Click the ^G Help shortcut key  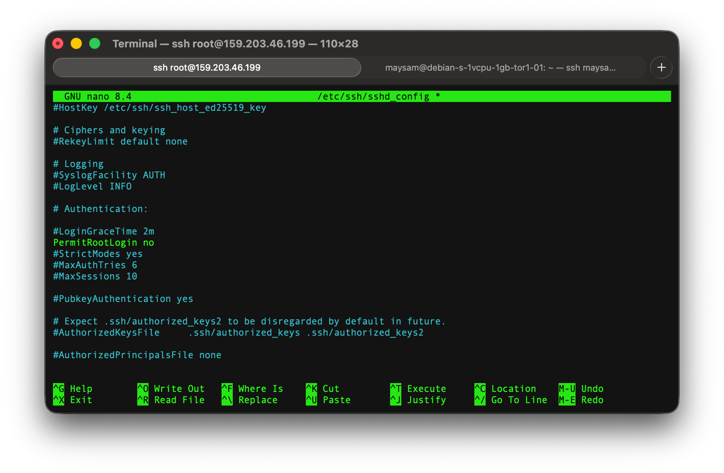[59, 389]
